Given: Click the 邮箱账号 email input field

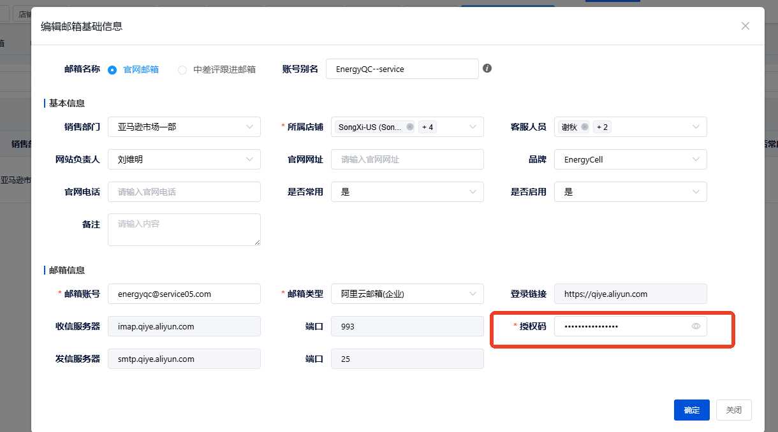Looking at the screenshot, I should point(184,294).
